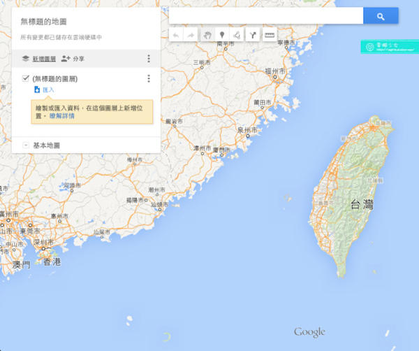419x351 pixels.
Task: Expand the 基本地圖 base map section
Action: tap(26, 145)
